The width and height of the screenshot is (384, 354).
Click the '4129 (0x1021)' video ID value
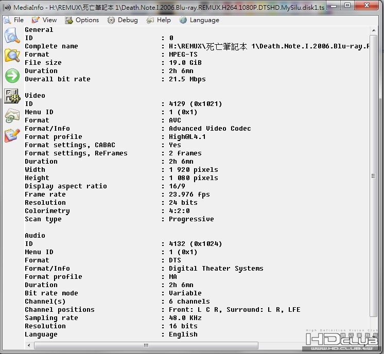click(x=196, y=104)
